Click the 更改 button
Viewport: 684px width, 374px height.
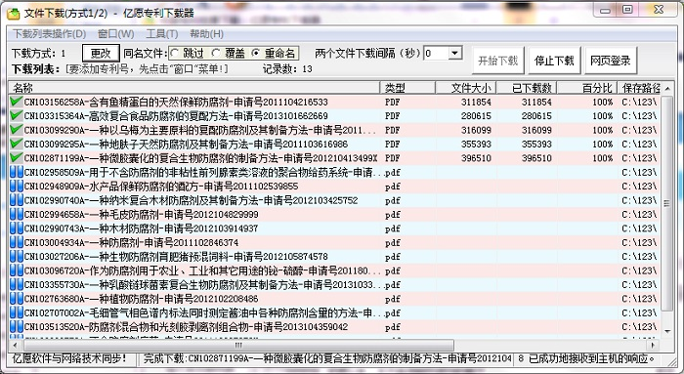(101, 53)
